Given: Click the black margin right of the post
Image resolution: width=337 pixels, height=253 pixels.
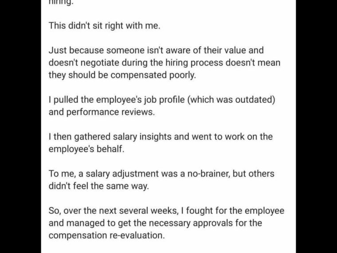Looking at the screenshot, I should click(x=316, y=126).
